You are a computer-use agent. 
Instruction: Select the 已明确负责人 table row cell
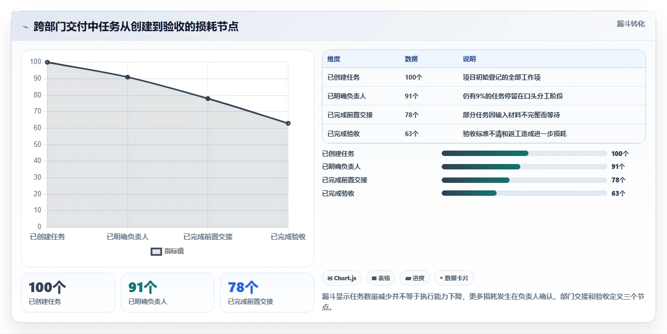[347, 96]
